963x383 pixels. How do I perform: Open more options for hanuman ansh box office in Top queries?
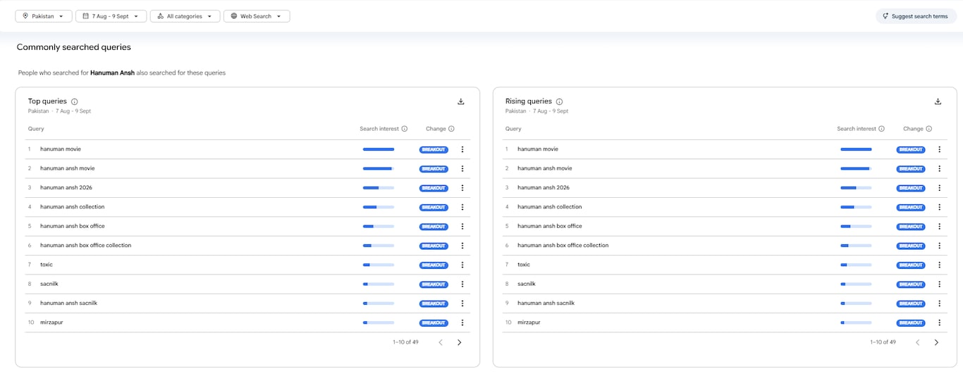(462, 227)
